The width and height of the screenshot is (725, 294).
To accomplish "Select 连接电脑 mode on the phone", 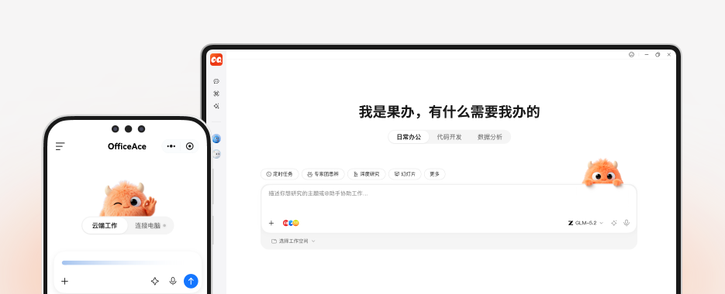I will click(150, 226).
